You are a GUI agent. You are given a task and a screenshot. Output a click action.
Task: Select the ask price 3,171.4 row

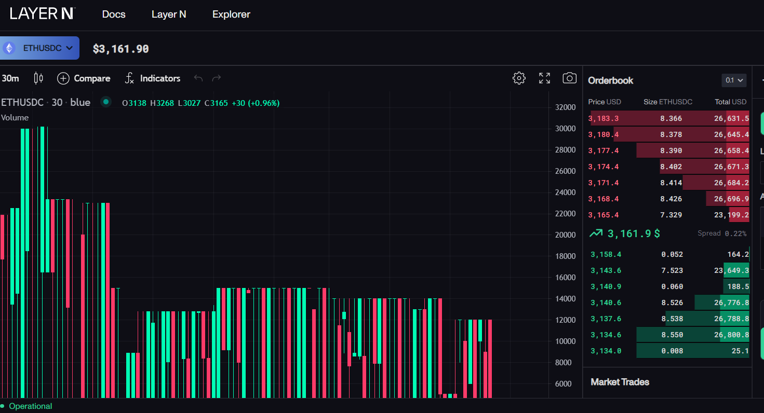pos(668,183)
